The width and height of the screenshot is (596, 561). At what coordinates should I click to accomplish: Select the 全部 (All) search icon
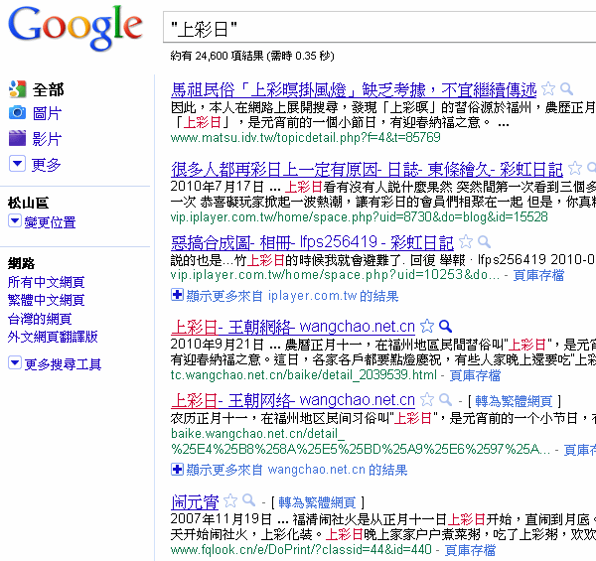[x=18, y=89]
